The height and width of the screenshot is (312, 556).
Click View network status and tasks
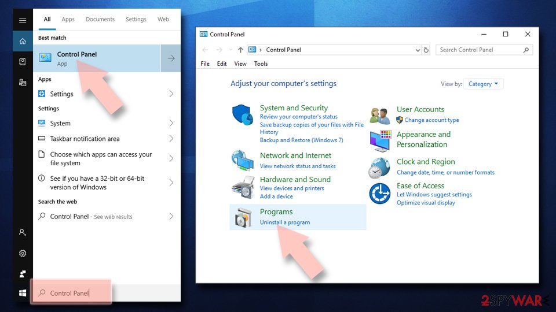click(x=298, y=166)
